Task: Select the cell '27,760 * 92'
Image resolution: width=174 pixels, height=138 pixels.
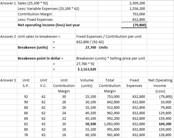Action: point(85,64)
